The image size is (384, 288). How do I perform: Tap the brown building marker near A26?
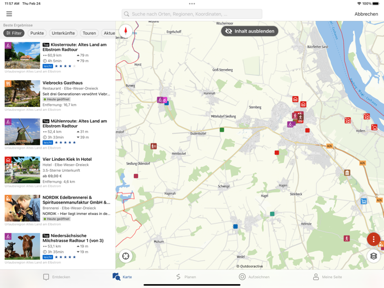click(x=347, y=173)
